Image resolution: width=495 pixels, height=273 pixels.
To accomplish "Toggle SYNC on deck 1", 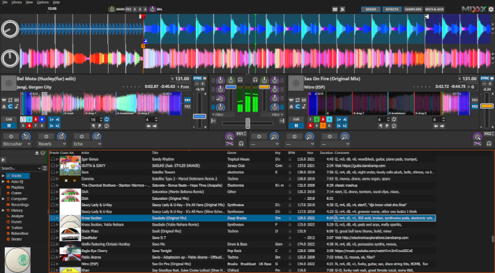I will click(197, 78).
